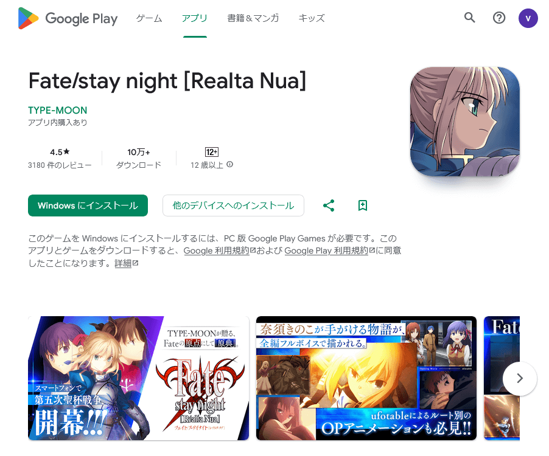Click the Fate/stay night app icon
This screenshot has width=549, height=456.
click(x=465, y=122)
